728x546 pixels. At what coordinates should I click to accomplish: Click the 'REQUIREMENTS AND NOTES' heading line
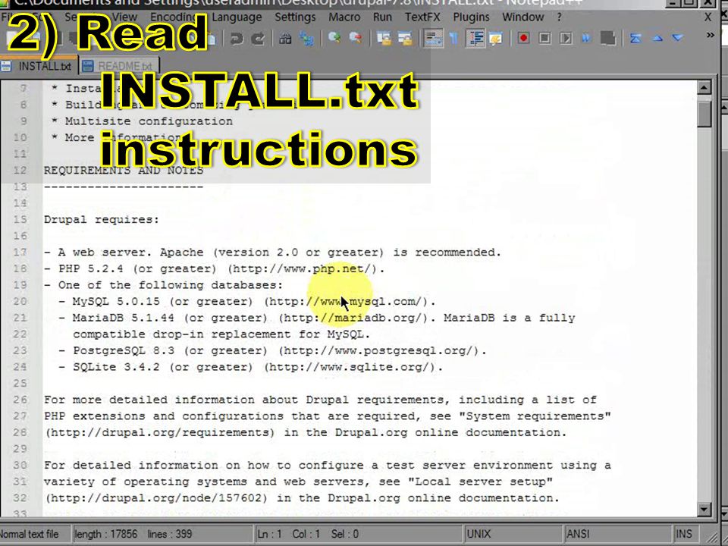pyautogui.click(x=124, y=171)
